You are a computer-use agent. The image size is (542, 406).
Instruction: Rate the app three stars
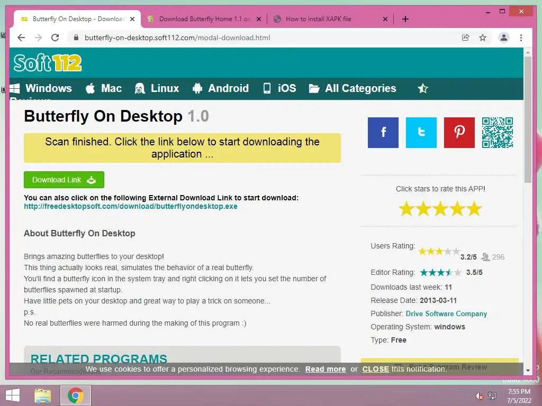coord(440,209)
